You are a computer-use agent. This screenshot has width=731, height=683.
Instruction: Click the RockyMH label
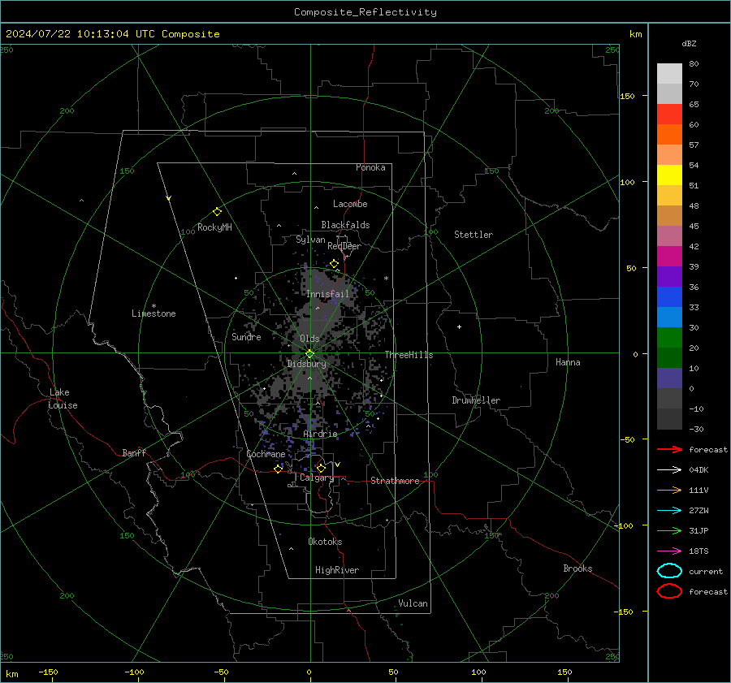coord(214,227)
